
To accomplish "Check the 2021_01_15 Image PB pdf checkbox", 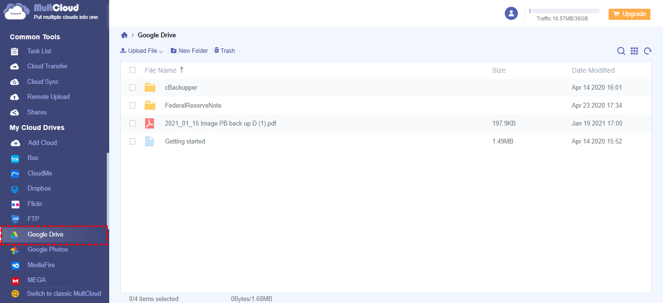I will (133, 124).
